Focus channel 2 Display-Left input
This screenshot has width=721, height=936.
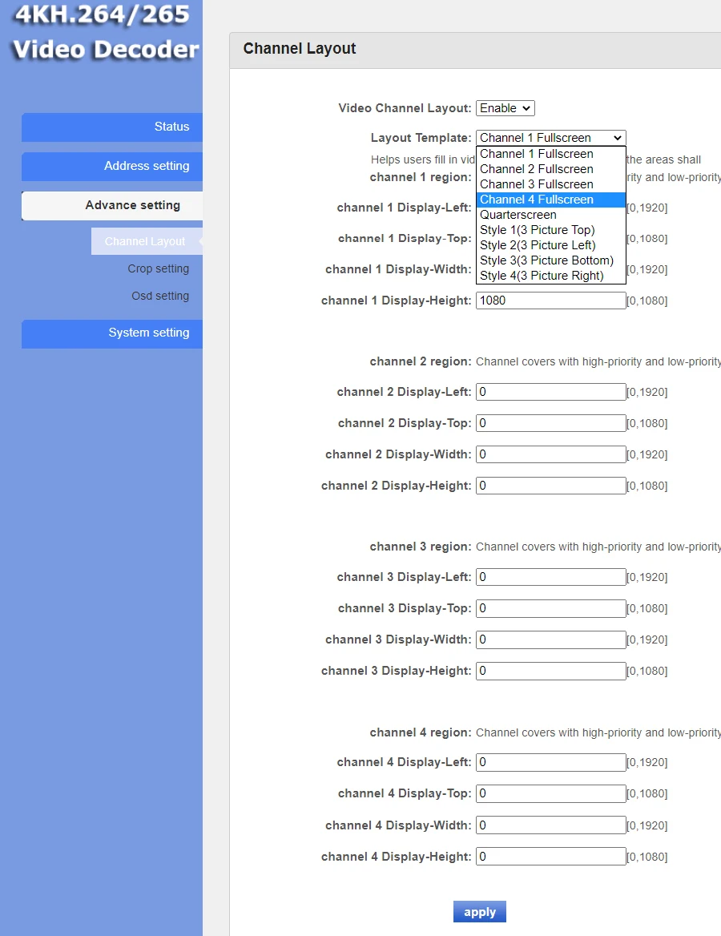pos(550,392)
